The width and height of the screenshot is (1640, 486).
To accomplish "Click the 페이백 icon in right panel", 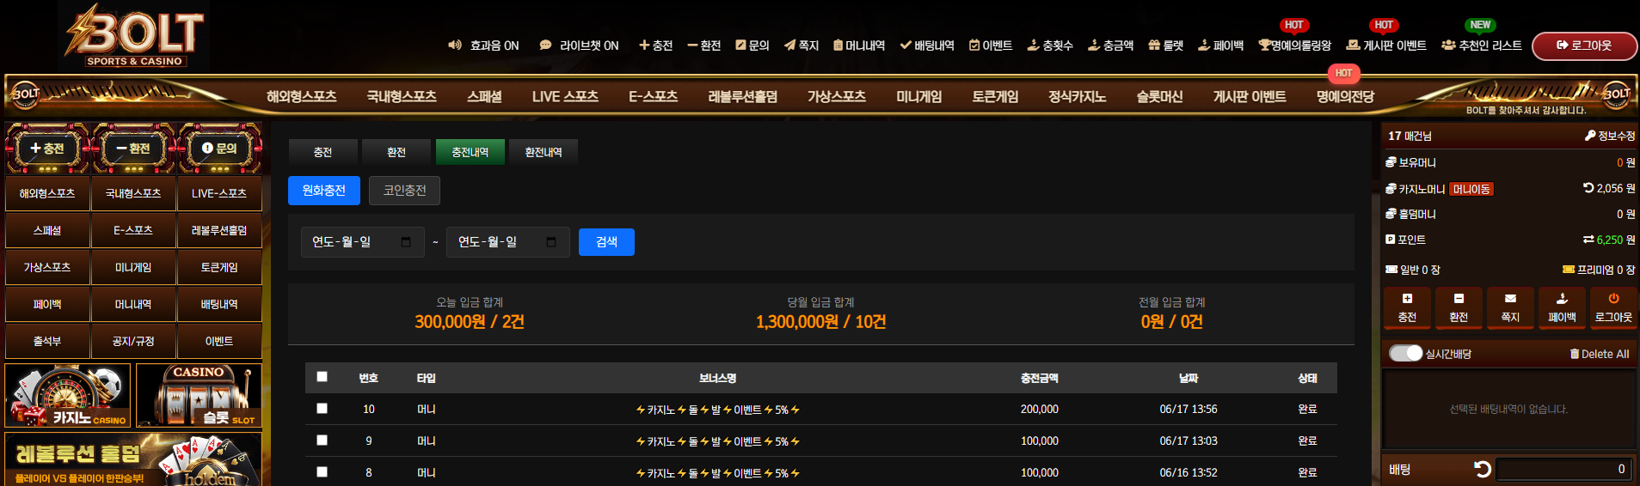I will point(1562,299).
